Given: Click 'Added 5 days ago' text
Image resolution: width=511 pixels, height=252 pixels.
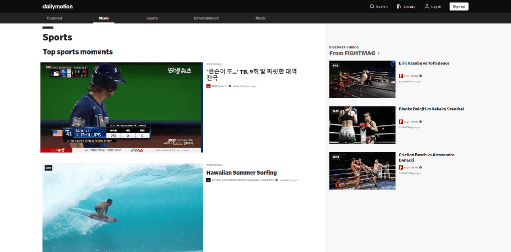Looking at the screenshot, I should (409, 127).
